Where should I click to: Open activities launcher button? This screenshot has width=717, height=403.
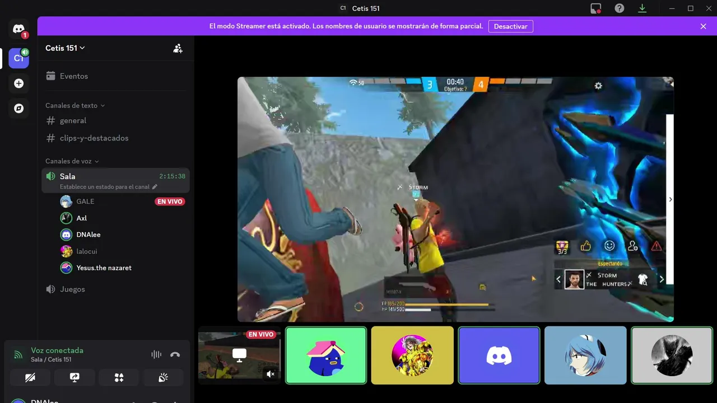click(x=119, y=378)
